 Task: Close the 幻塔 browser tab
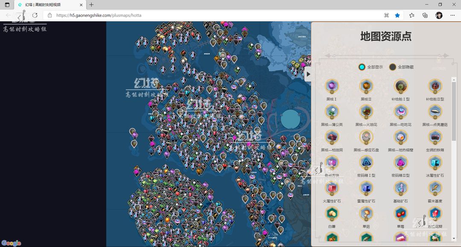tap(81, 5)
